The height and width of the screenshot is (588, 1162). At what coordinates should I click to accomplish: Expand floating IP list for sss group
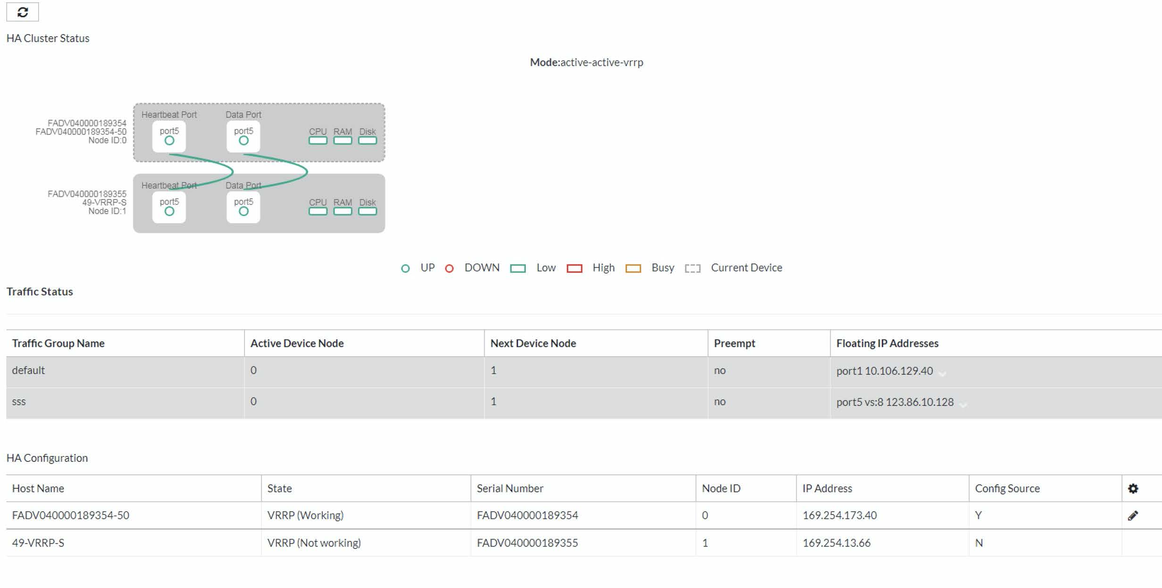coord(963,404)
